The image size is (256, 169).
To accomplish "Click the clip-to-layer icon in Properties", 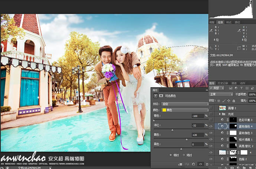I will pyautogui.click(x=180, y=164).
